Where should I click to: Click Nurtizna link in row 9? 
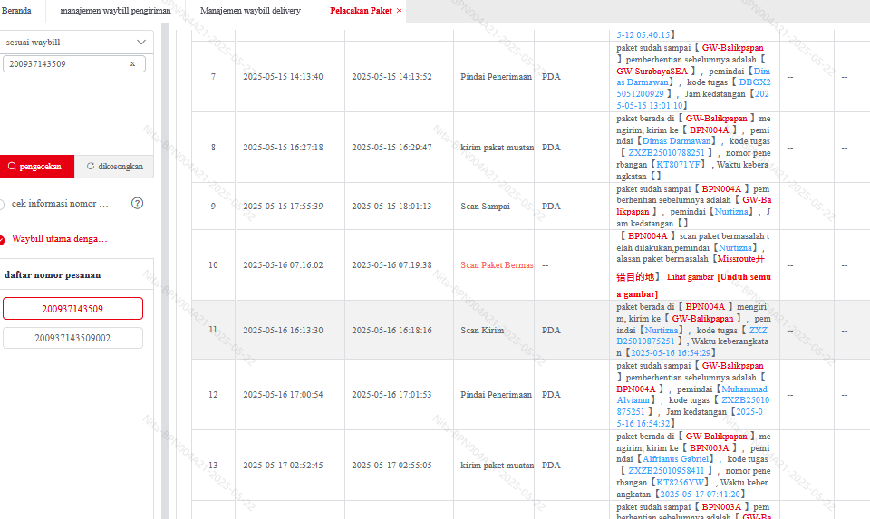[x=730, y=211]
